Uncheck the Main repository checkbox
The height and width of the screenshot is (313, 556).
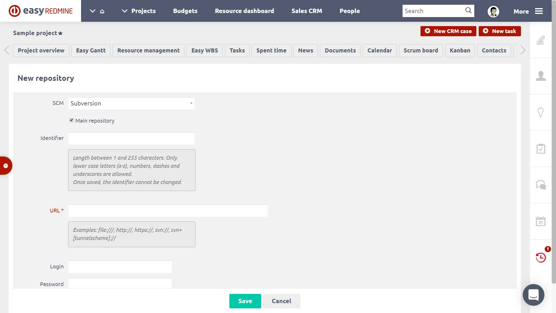click(71, 120)
